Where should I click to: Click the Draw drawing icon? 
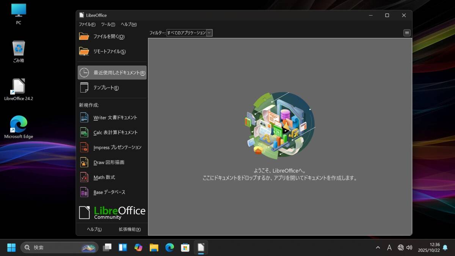[84, 162]
